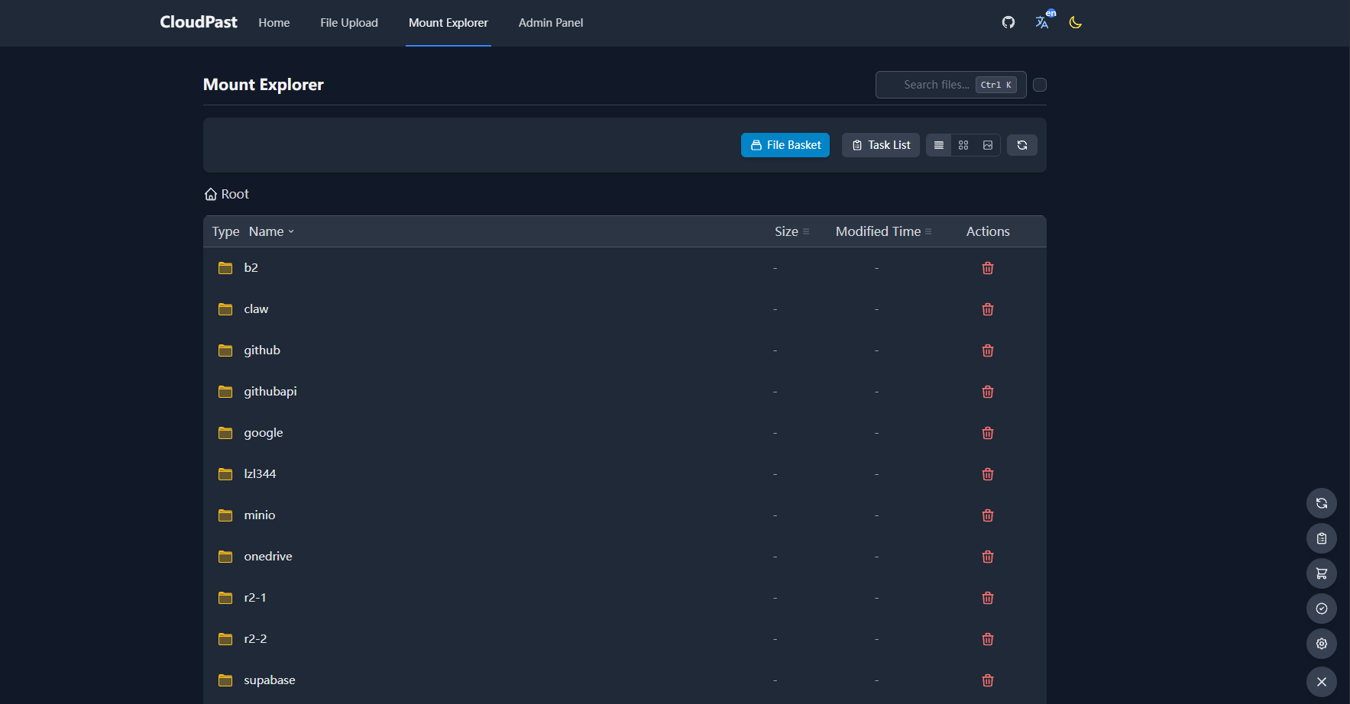Image resolution: width=1350 pixels, height=704 pixels.
Task: Go to the Home tab
Action: click(x=274, y=23)
